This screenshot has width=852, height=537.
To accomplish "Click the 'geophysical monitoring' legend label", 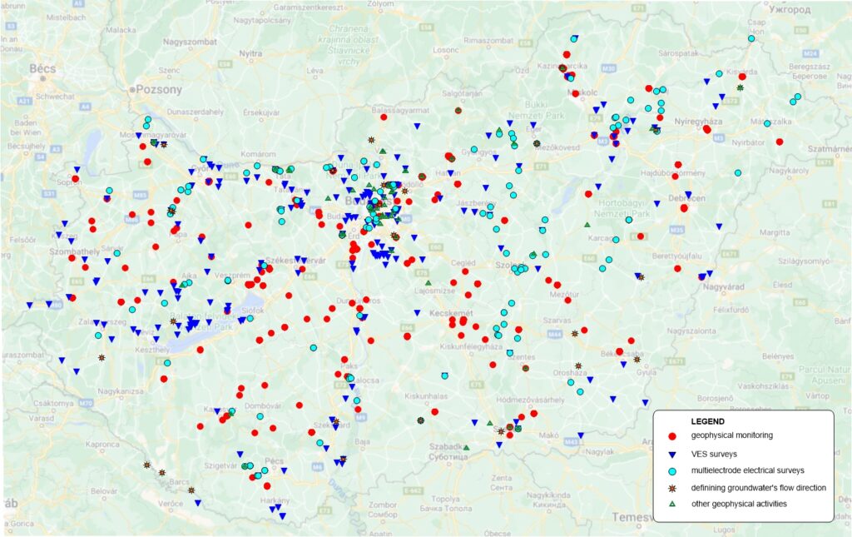I will 732,435.
